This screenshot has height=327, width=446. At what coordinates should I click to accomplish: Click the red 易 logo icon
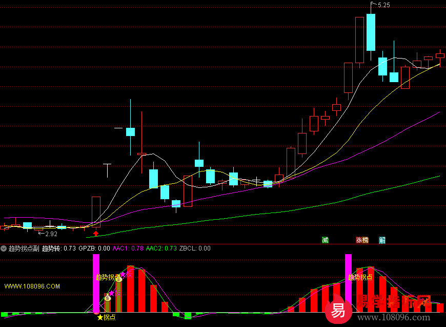click(338, 311)
